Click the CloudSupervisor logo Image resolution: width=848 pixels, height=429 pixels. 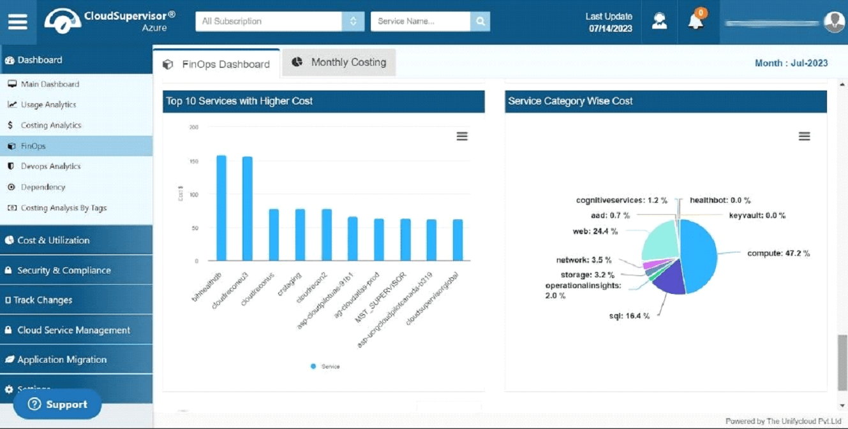[109, 21]
